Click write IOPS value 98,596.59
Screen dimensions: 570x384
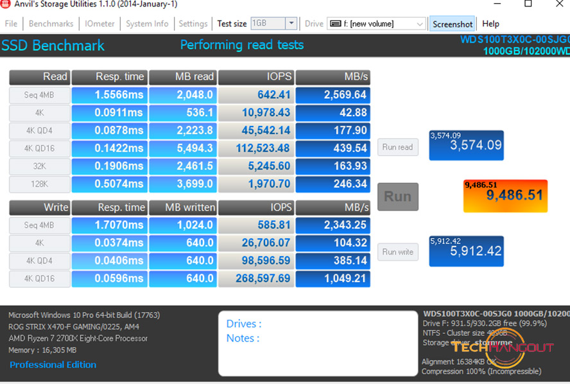(256, 261)
